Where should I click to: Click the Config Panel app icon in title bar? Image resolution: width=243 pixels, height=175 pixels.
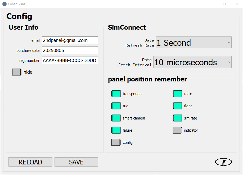click(x=4, y=4)
